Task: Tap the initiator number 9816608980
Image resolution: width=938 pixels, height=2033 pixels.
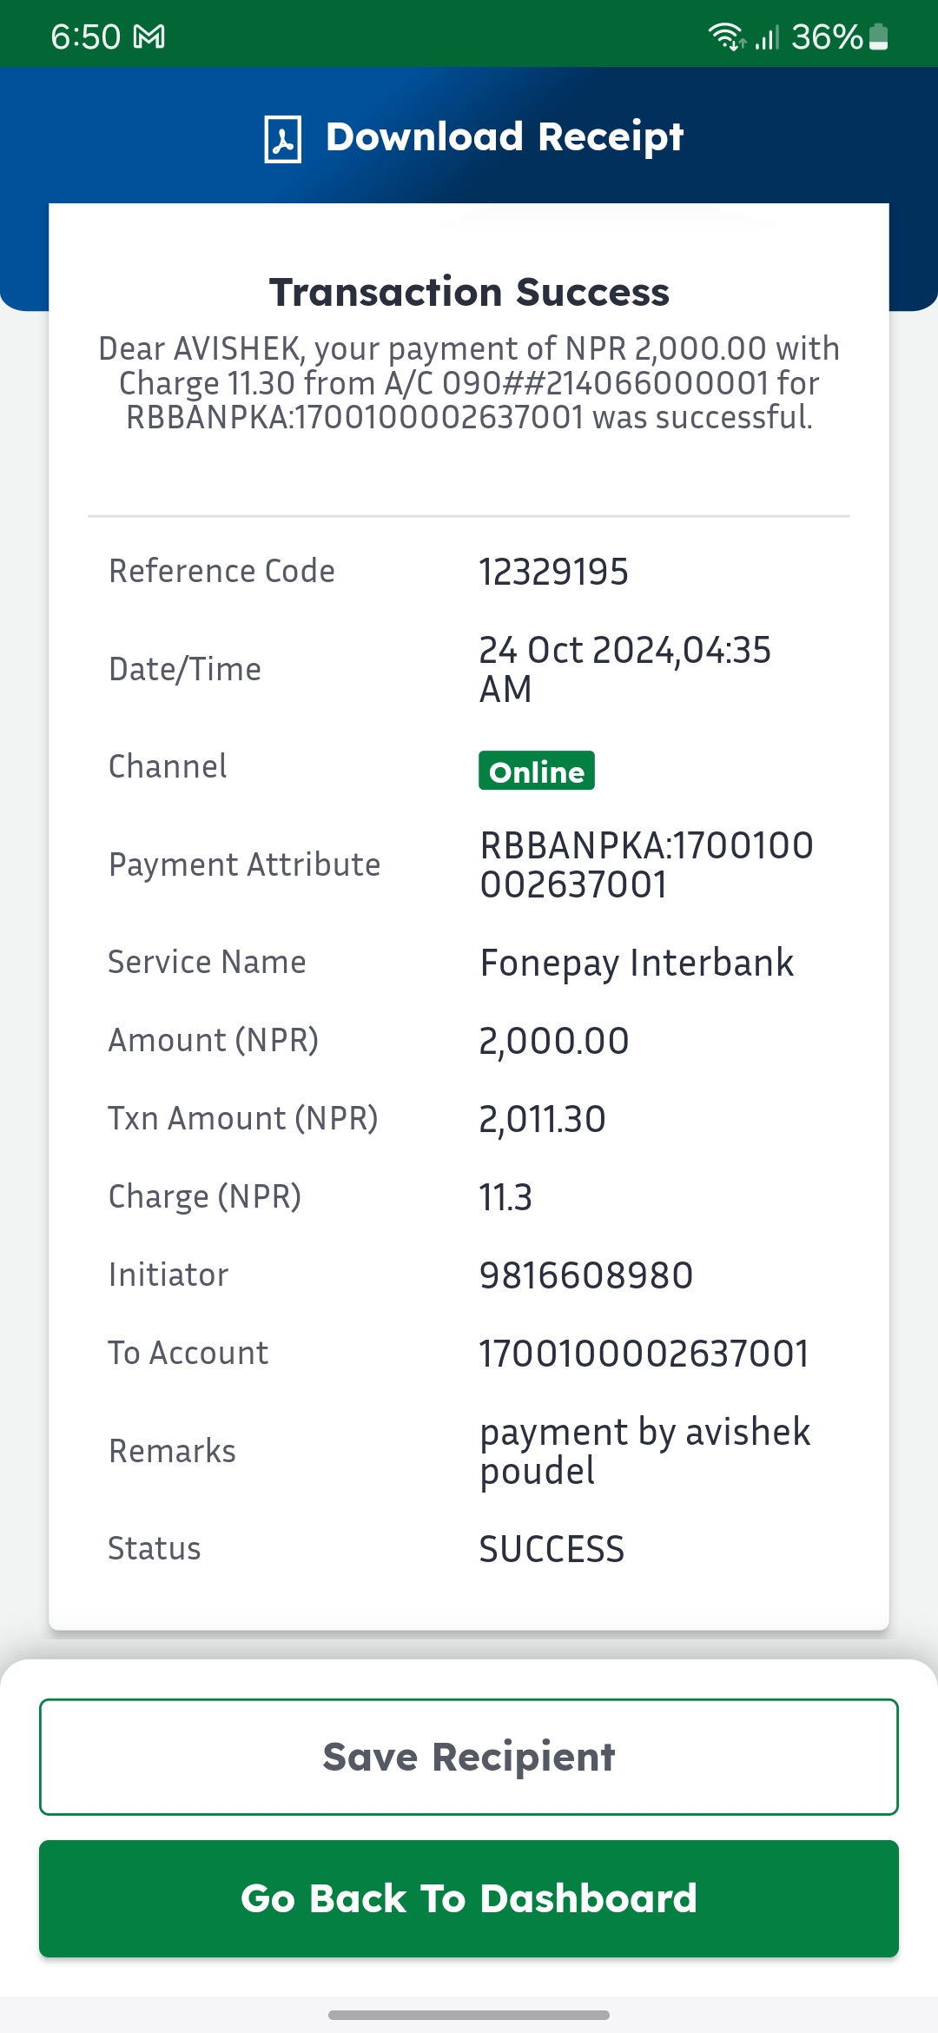Action: point(586,1275)
